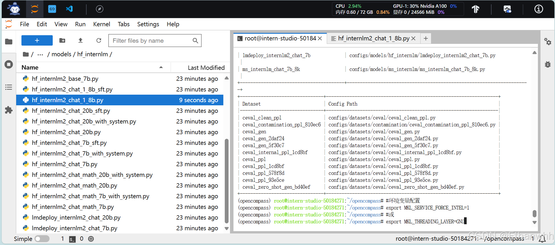
Task: Open the debugger bug icon
Action: coord(547,64)
